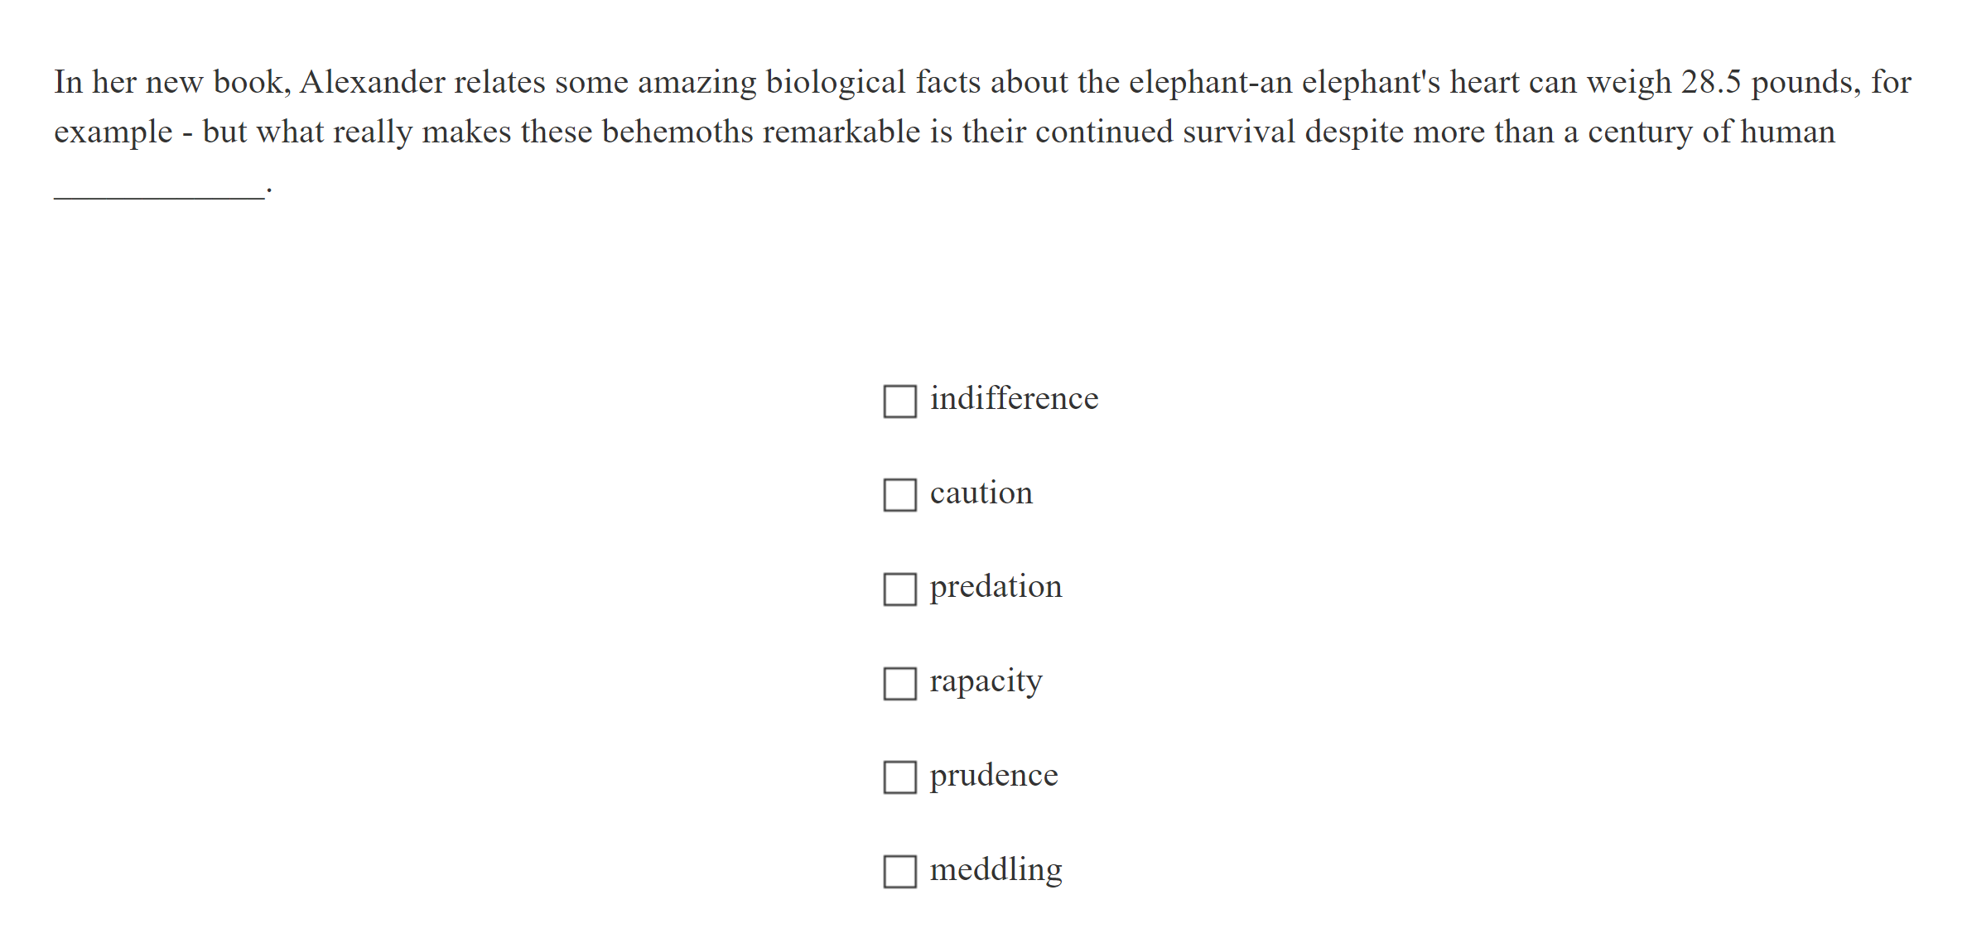This screenshot has height=938, width=1967.
Task: Click the word "elephant-an" in the passage
Action: 1211,81
